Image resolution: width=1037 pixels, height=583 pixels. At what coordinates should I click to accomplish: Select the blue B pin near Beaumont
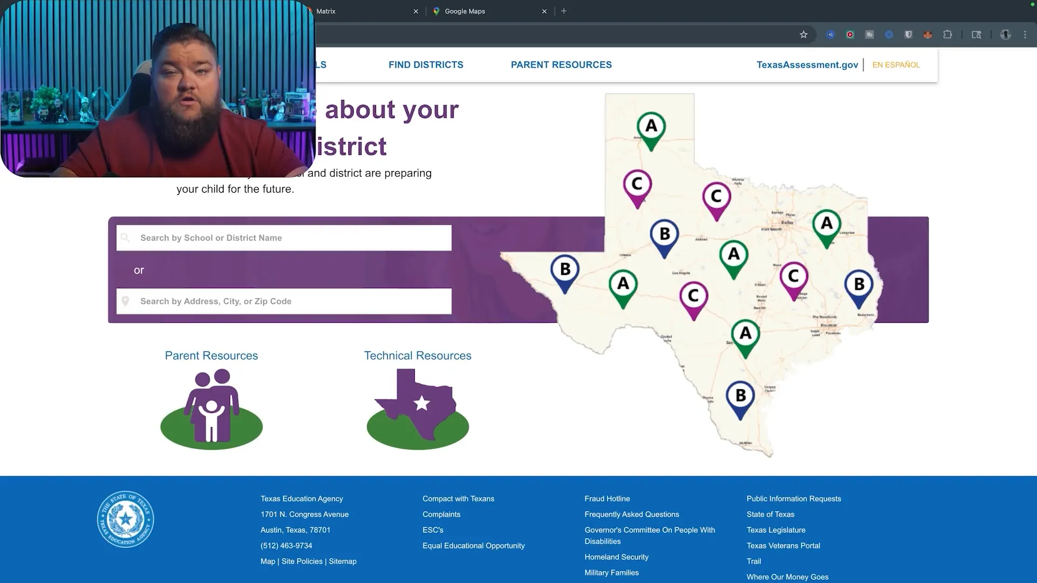(859, 289)
